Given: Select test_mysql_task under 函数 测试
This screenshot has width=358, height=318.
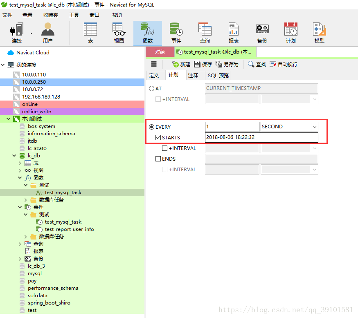Looking at the screenshot, I should pyautogui.click(x=63, y=193).
